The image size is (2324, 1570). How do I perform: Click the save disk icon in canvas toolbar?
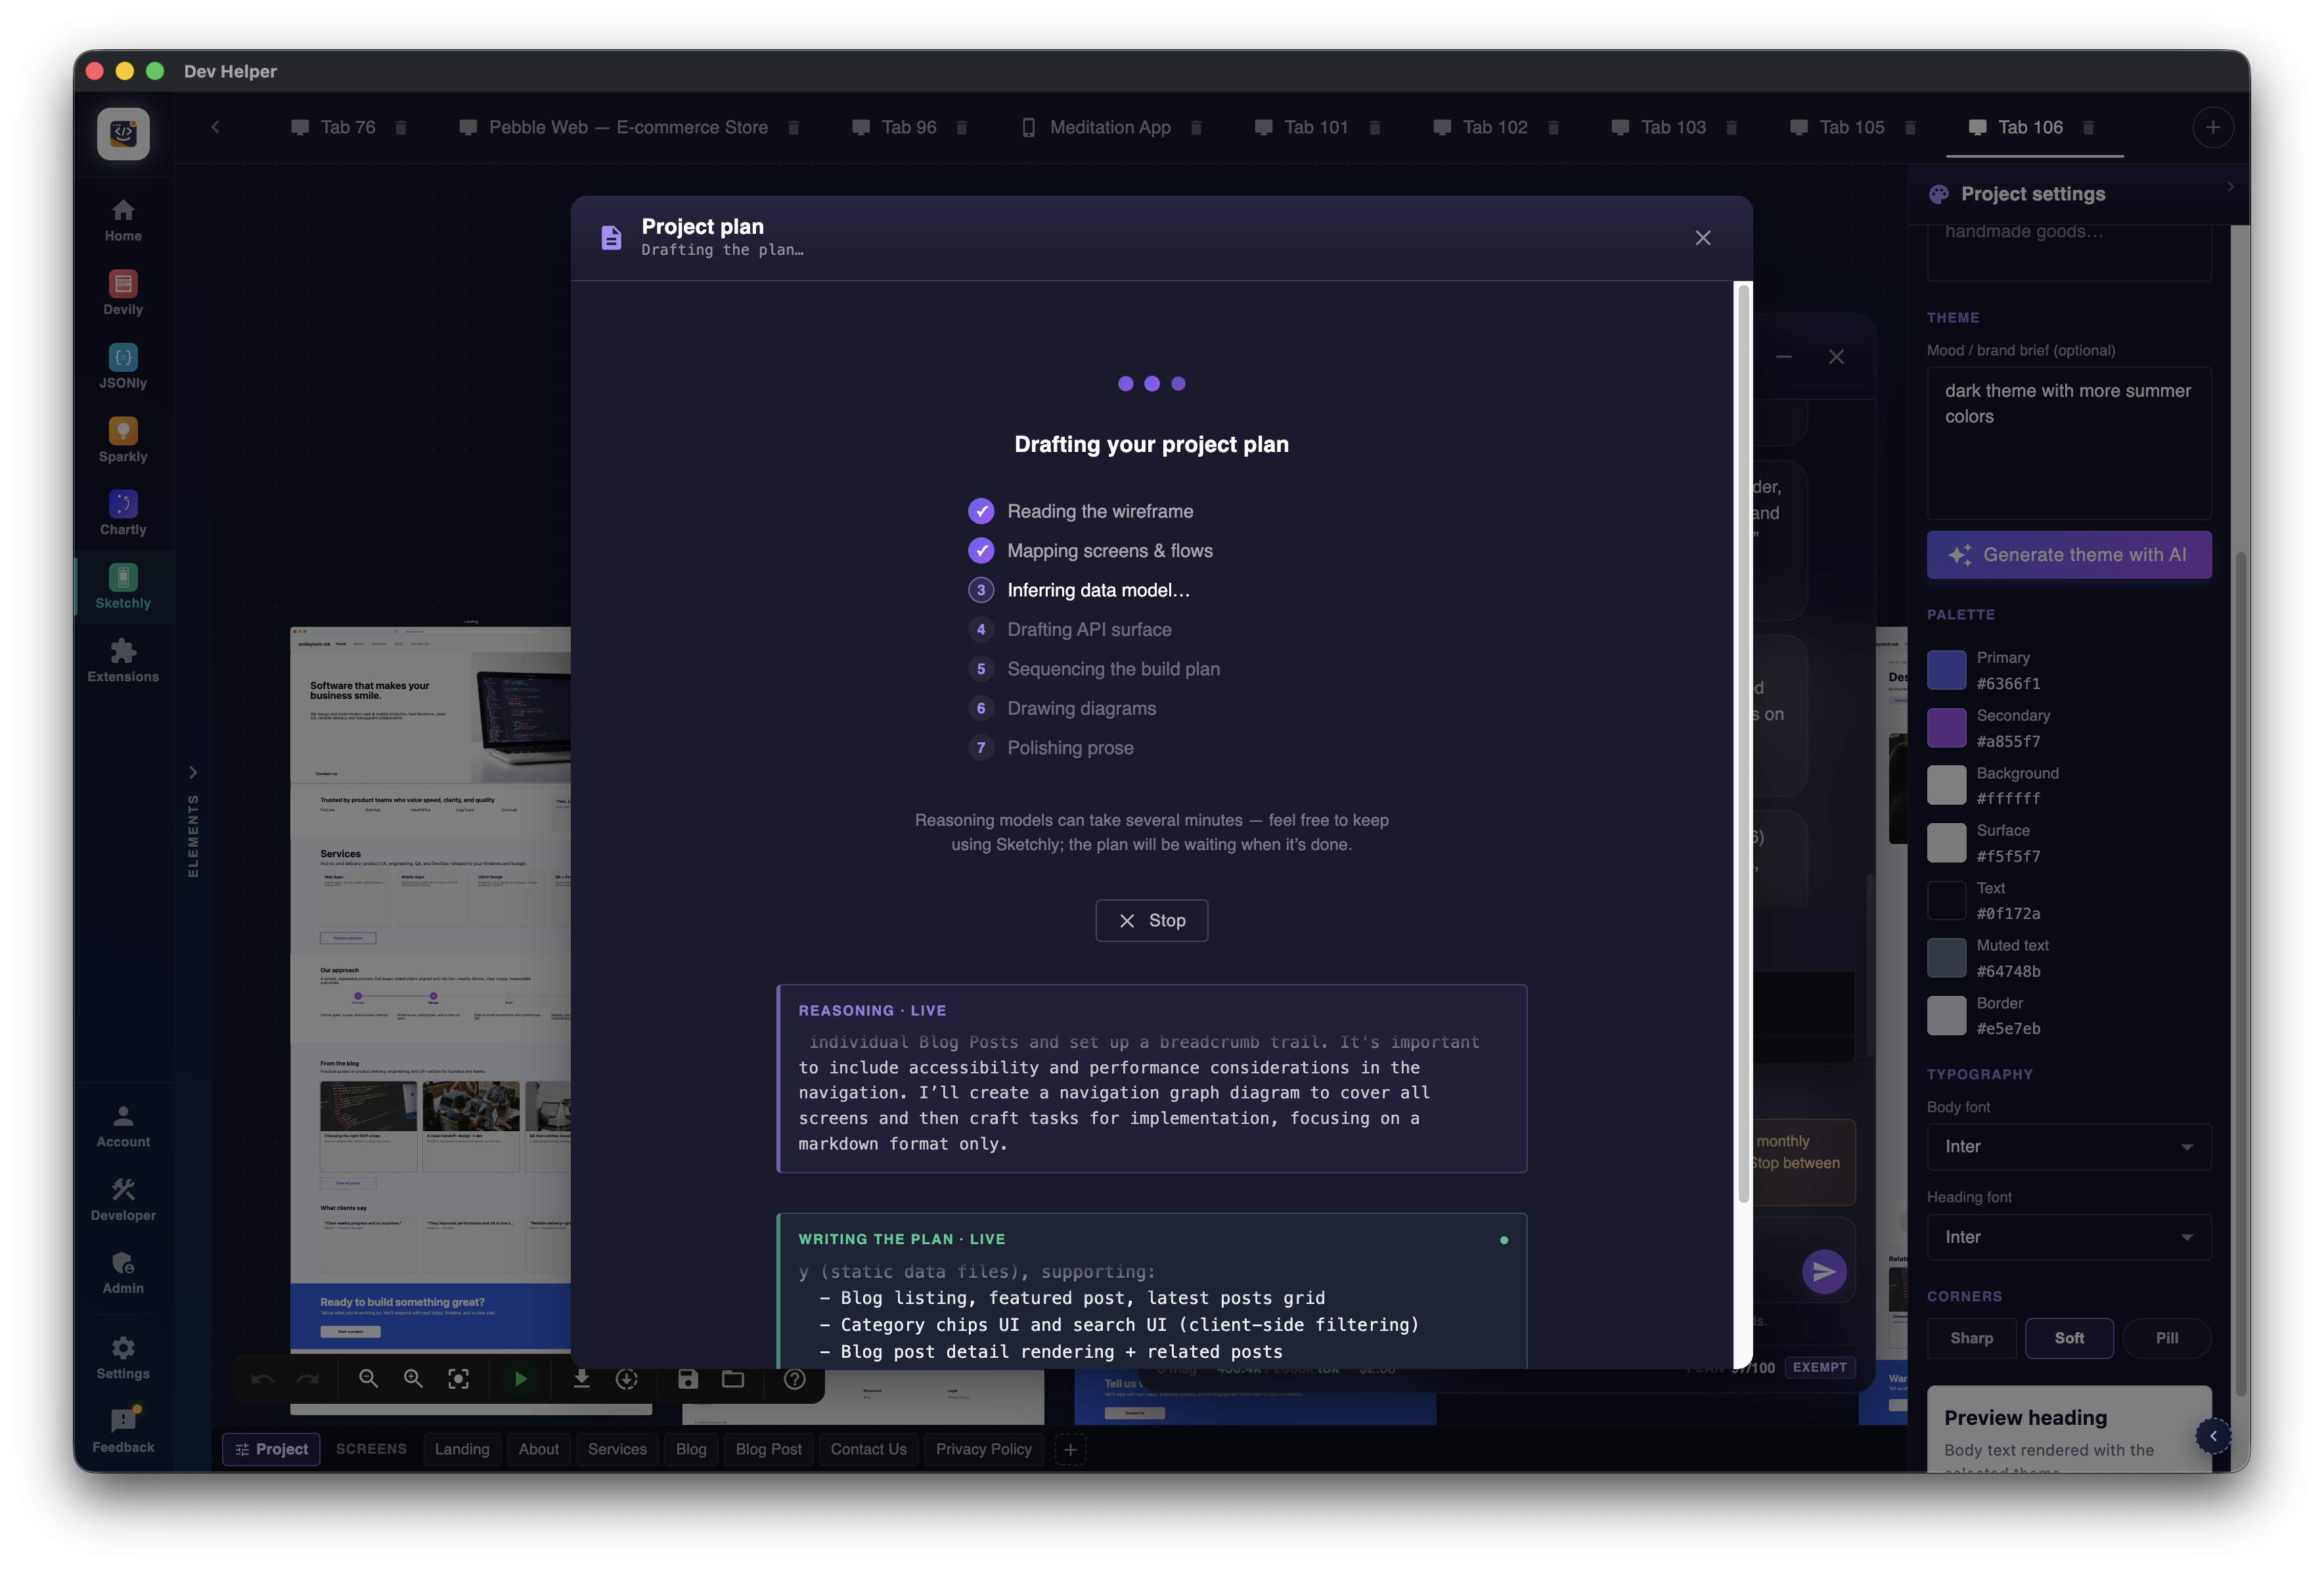coord(688,1379)
